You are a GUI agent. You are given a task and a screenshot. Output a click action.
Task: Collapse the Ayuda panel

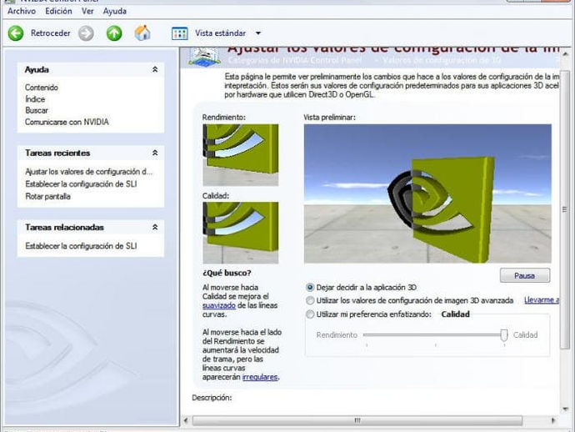[155, 69]
